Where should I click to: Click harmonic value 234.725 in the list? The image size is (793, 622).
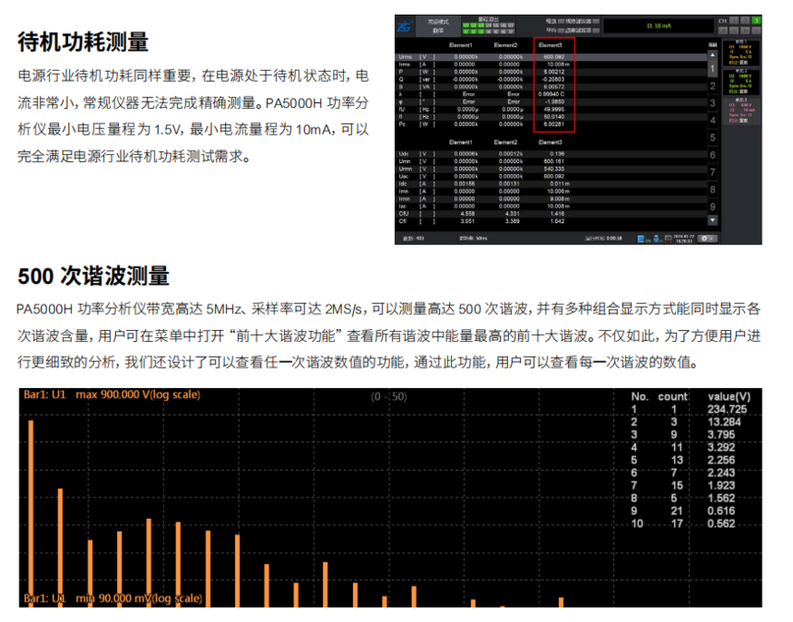(x=728, y=409)
